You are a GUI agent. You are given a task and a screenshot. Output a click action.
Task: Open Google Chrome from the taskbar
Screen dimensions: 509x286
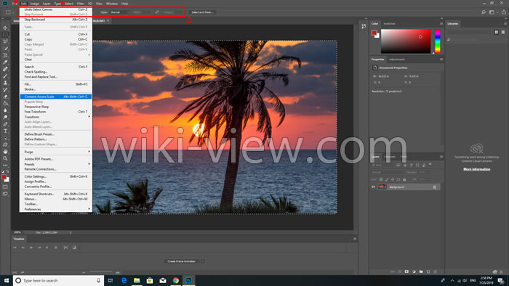pyautogui.click(x=176, y=280)
